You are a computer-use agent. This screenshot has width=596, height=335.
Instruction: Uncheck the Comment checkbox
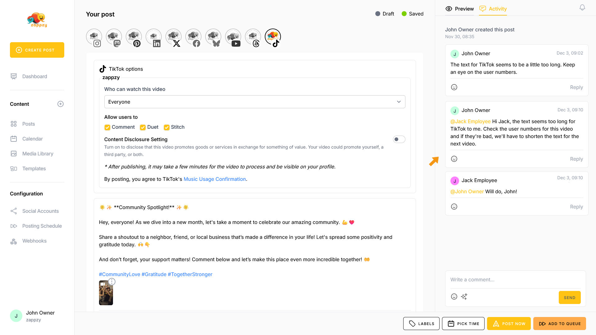coord(107,127)
